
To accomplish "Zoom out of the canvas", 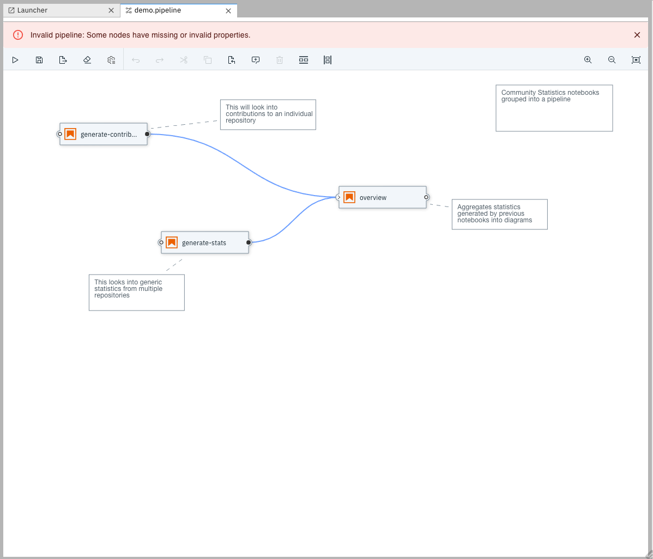I will (612, 60).
